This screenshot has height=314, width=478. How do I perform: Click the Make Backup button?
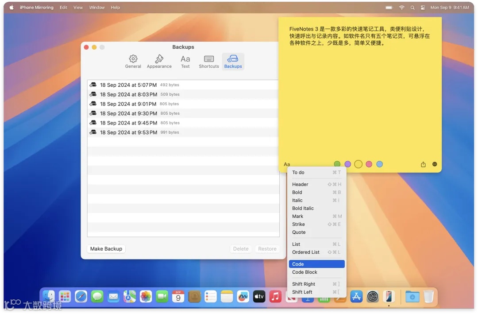tap(106, 249)
